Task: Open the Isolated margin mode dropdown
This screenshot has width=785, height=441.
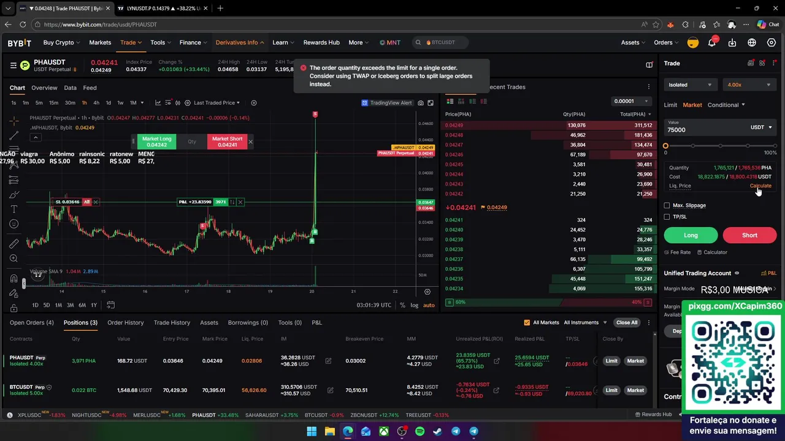Action: point(691,85)
